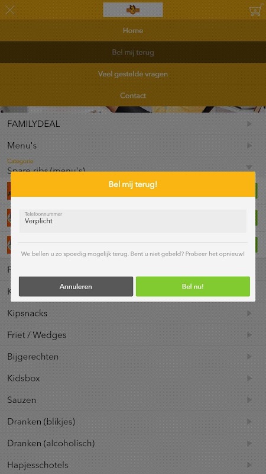Viewport: 266px width, 474px height.
Task: Expand the Kidsbox arrow
Action: pyautogui.click(x=249, y=378)
